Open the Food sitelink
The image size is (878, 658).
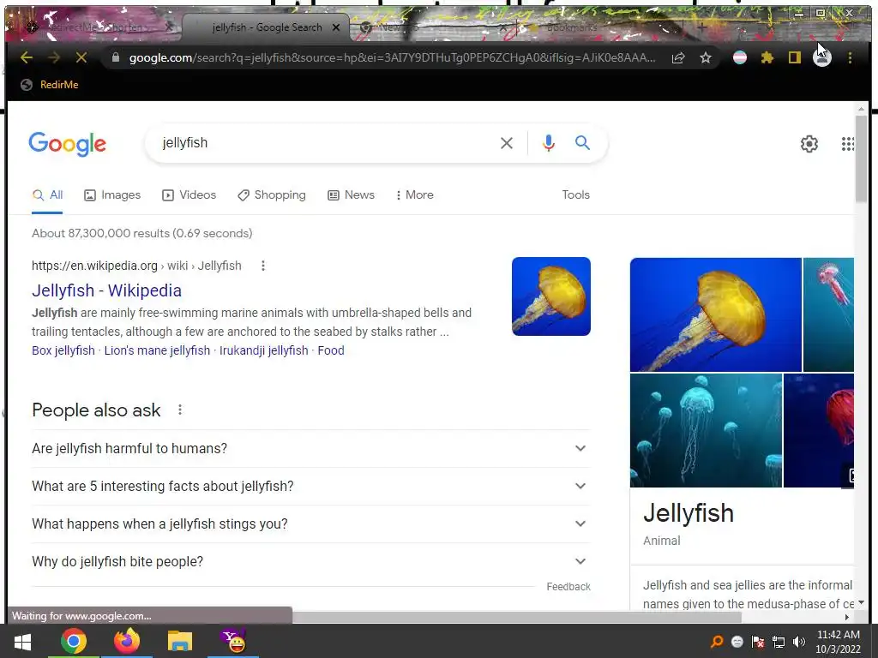point(331,350)
